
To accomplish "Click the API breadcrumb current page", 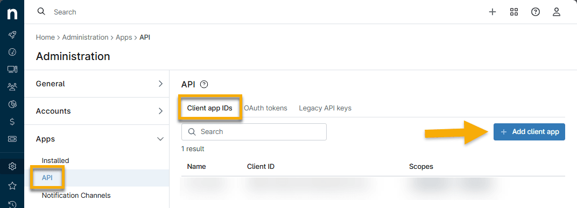I will 145,38.
